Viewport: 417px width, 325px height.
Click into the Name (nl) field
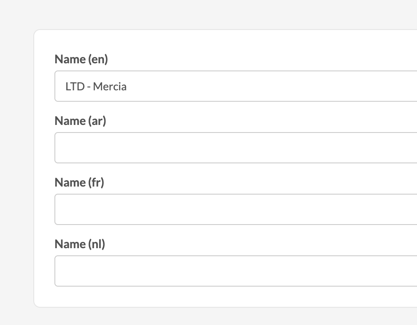236,271
